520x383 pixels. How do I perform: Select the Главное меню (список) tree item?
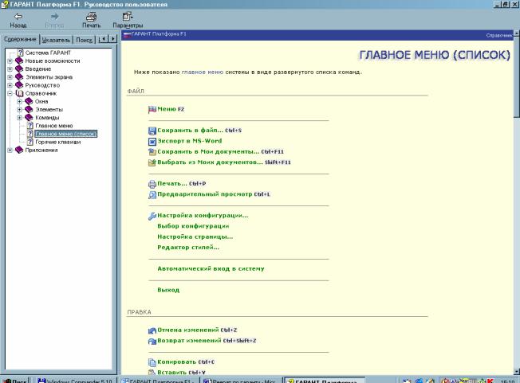(x=66, y=134)
